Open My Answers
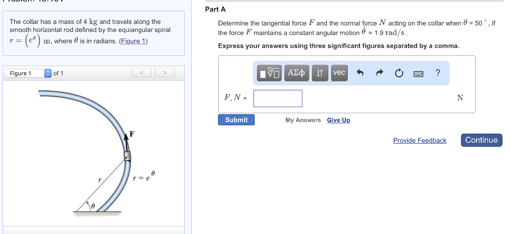The width and height of the screenshot is (511, 234). pyautogui.click(x=303, y=120)
